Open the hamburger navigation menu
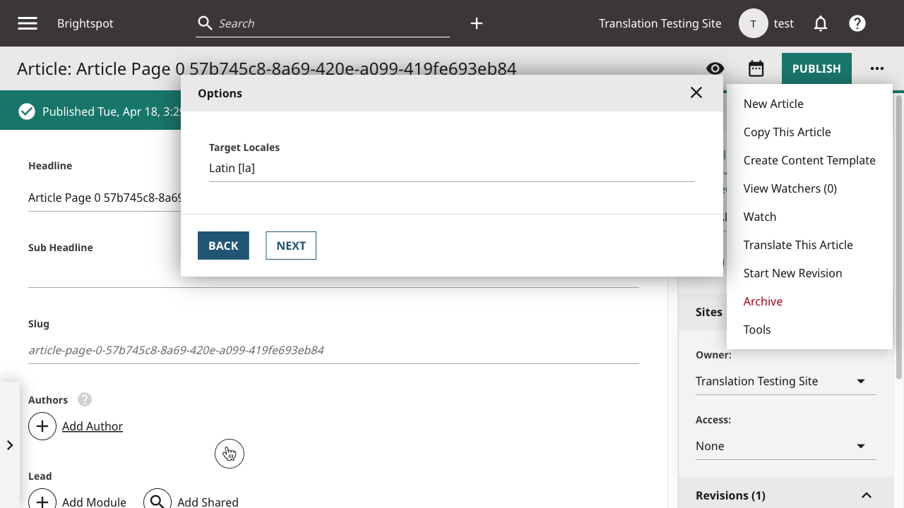 (28, 23)
